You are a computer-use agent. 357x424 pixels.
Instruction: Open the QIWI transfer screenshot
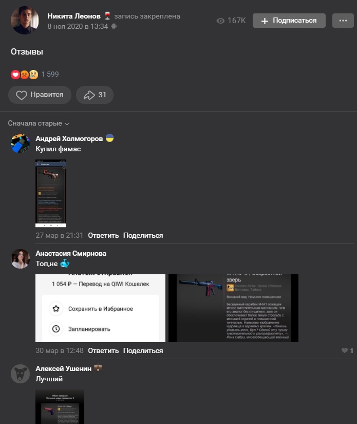pyautogui.click(x=100, y=308)
